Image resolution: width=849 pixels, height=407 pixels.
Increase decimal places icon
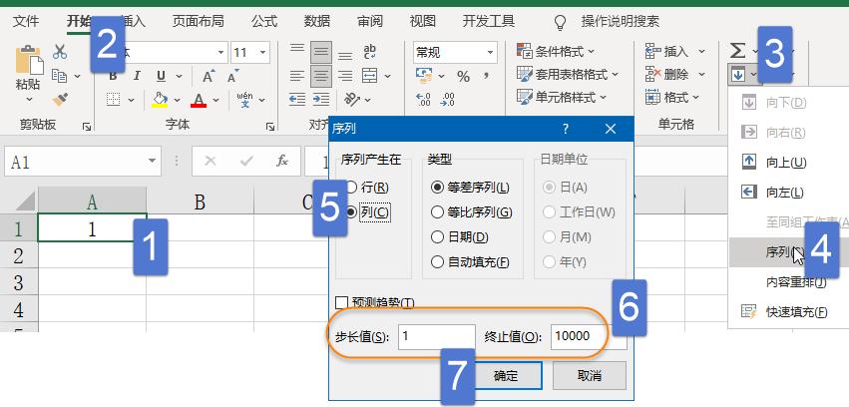[x=423, y=100]
